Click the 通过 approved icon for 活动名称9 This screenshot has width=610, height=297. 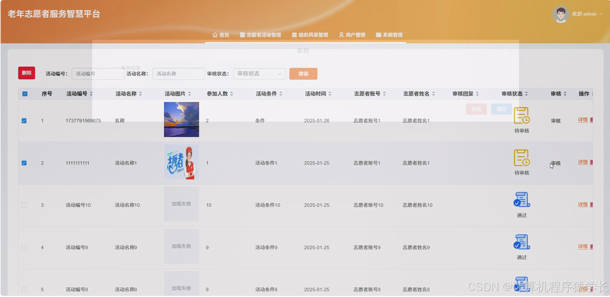(521, 242)
